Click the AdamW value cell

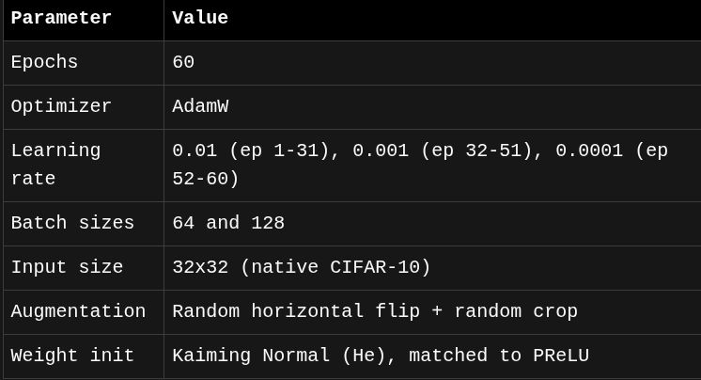click(200, 106)
